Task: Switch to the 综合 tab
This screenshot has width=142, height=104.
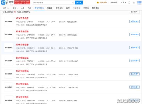Action: tap(6, 8)
